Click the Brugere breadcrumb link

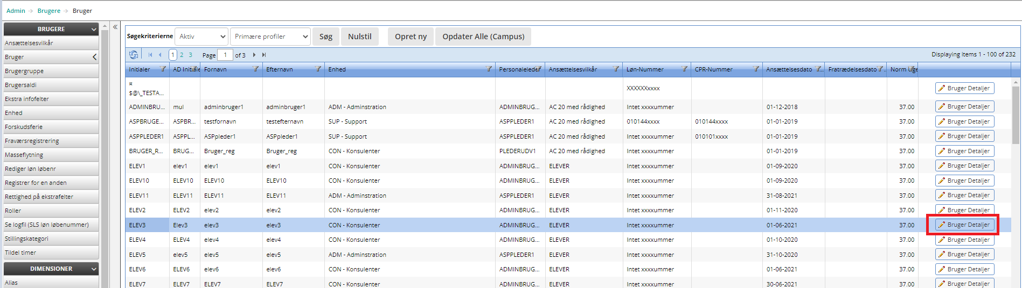[x=49, y=11]
